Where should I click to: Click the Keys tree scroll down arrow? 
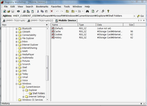(x=47, y=100)
